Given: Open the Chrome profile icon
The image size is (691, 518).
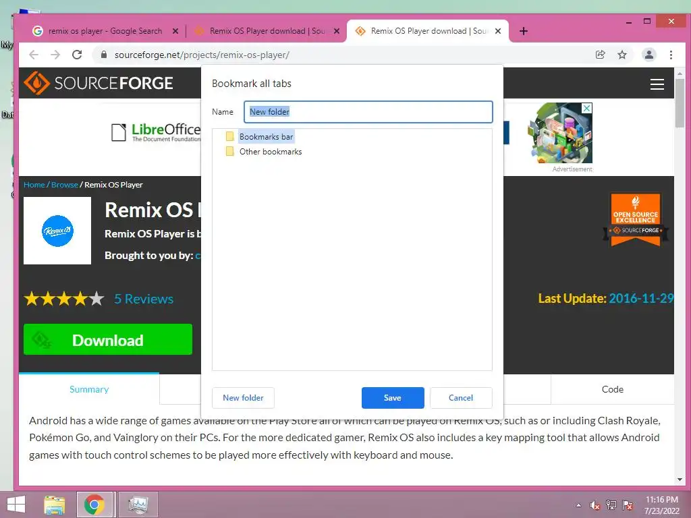Looking at the screenshot, I should tap(649, 55).
